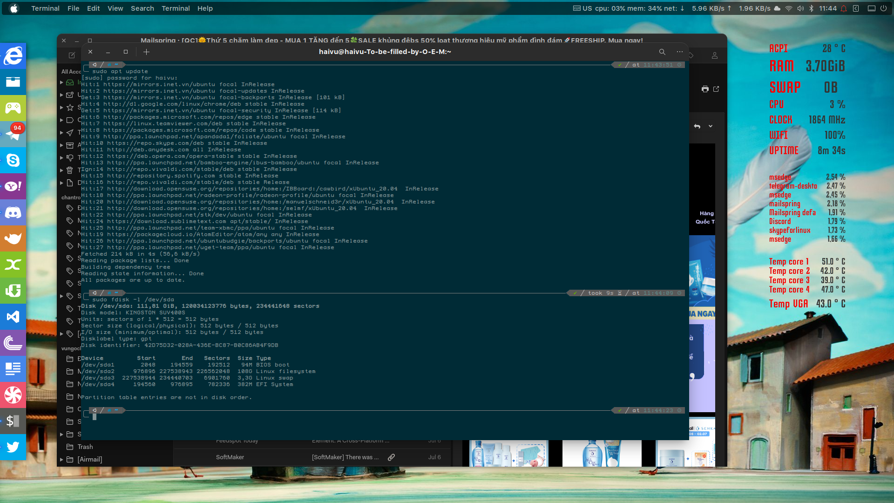Open Telegram with the 94 badge
This screenshot has width=894, height=503.
pyautogui.click(x=13, y=134)
